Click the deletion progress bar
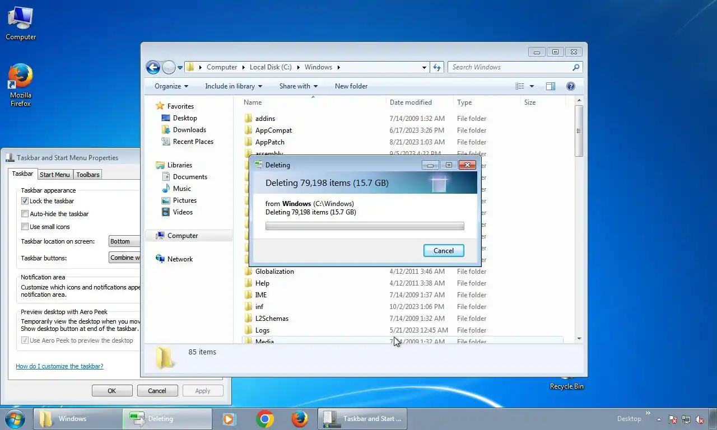Viewport: 717px width, 430px height. [x=365, y=226]
